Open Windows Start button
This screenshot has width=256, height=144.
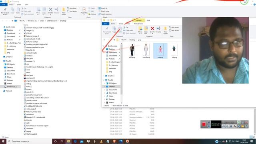(x=3, y=141)
